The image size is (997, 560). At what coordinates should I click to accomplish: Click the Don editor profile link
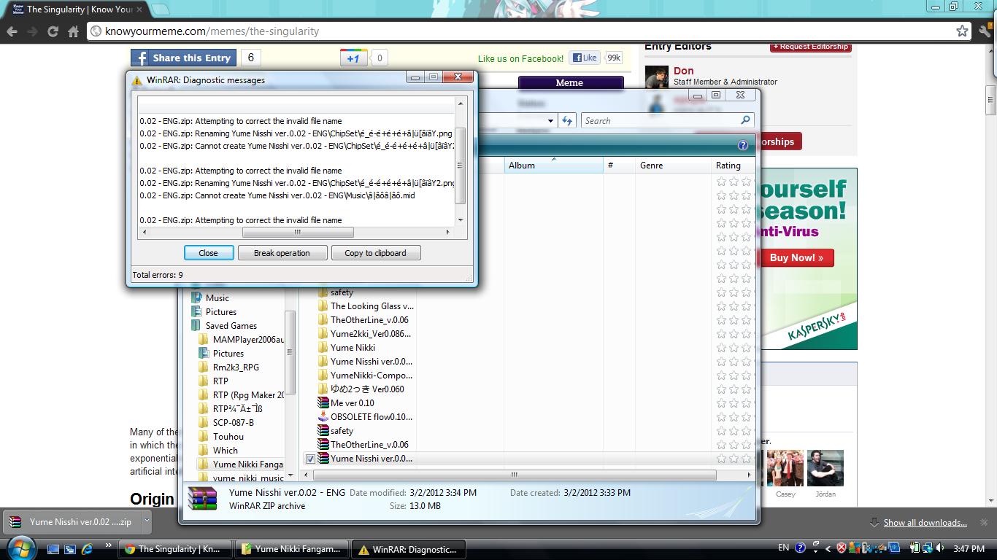[684, 71]
